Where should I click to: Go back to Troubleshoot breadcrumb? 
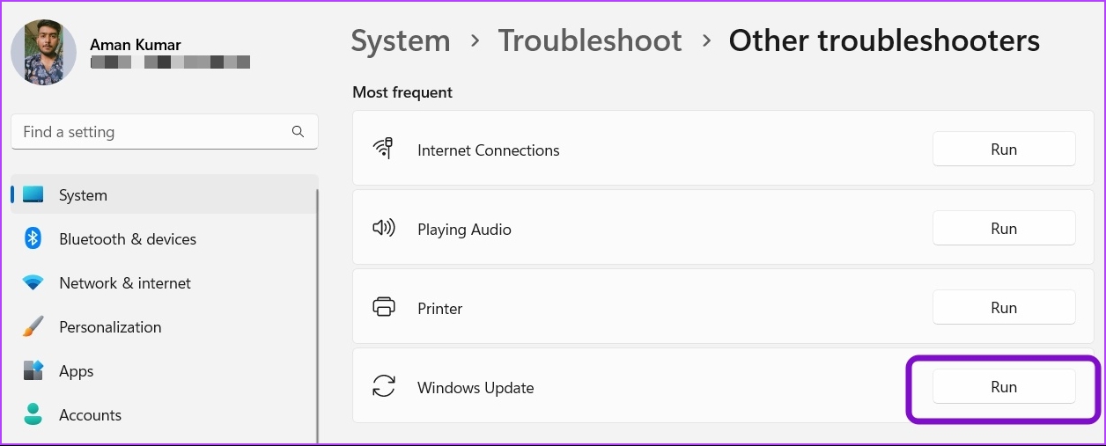coord(590,40)
